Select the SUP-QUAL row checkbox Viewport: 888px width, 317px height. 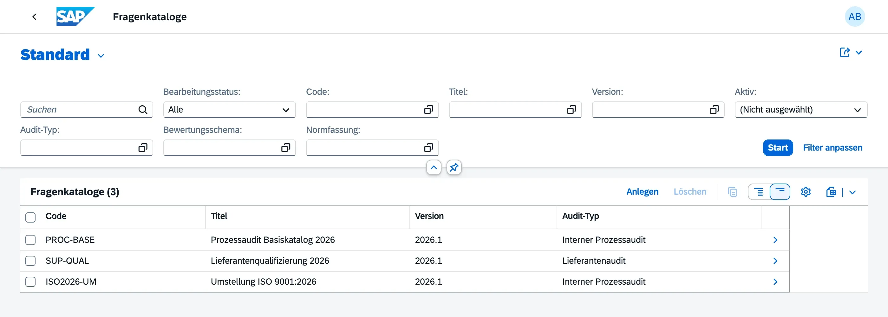click(30, 261)
